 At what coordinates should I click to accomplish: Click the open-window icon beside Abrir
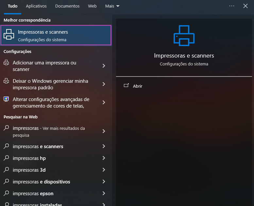tap(126, 85)
